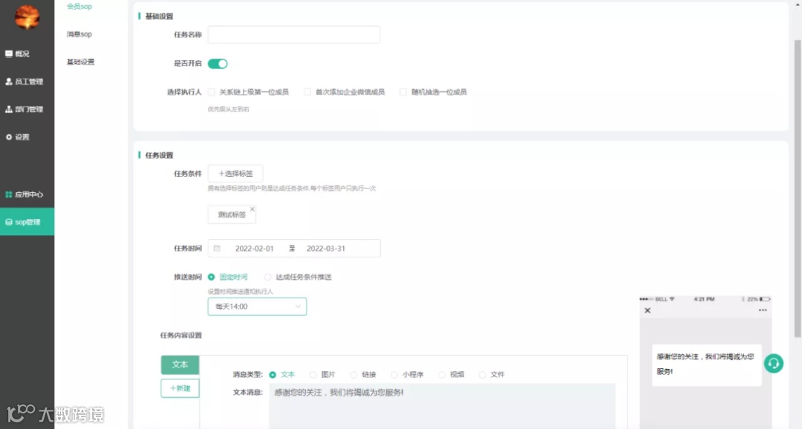802x429 pixels.
Task: Select sop管理 in sidebar
Action: (27, 222)
